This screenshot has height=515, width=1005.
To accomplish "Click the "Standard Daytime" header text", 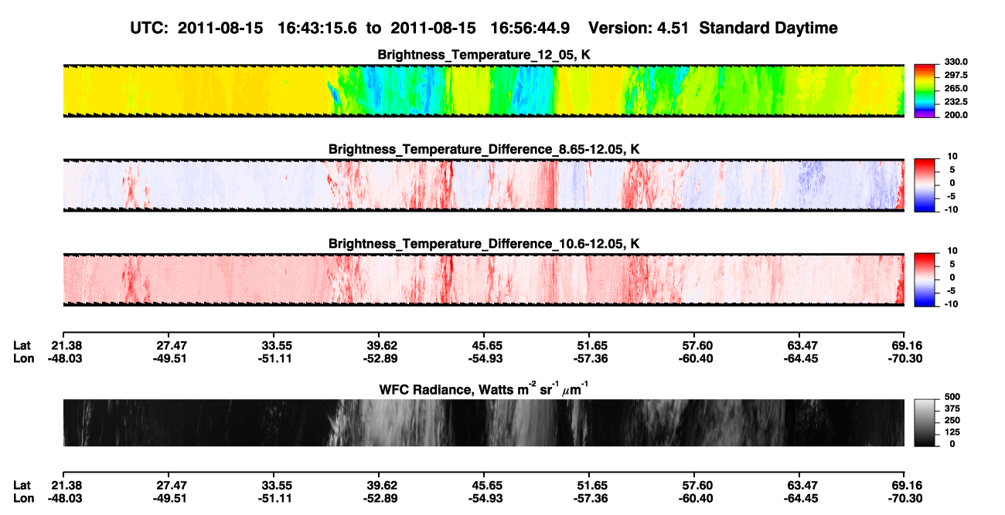I will [x=767, y=28].
